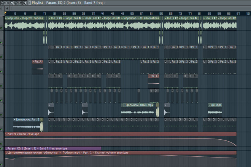Open clip menu of 'looperman-l-30..allucinations' clip
251x167 pixels.
[122, 18]
